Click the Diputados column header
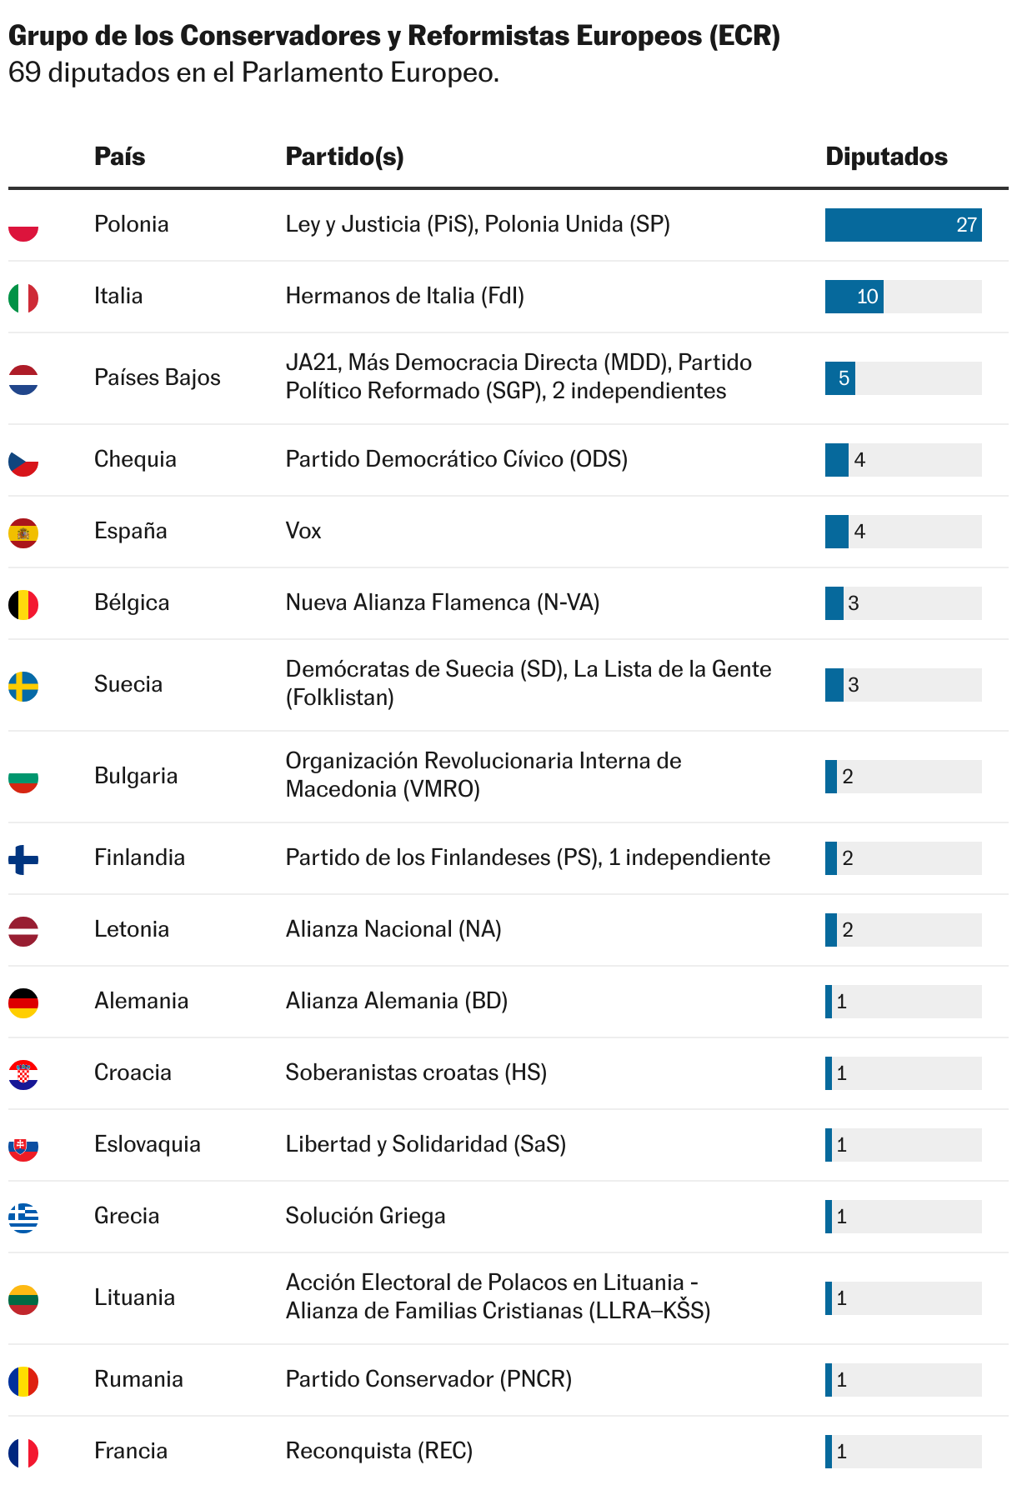The height and width of the screenshot is (1495, 1017). tap(886, 157)
